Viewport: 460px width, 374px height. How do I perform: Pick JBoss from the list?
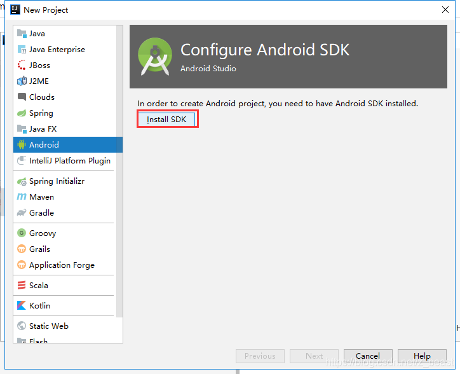pos(65,66)
